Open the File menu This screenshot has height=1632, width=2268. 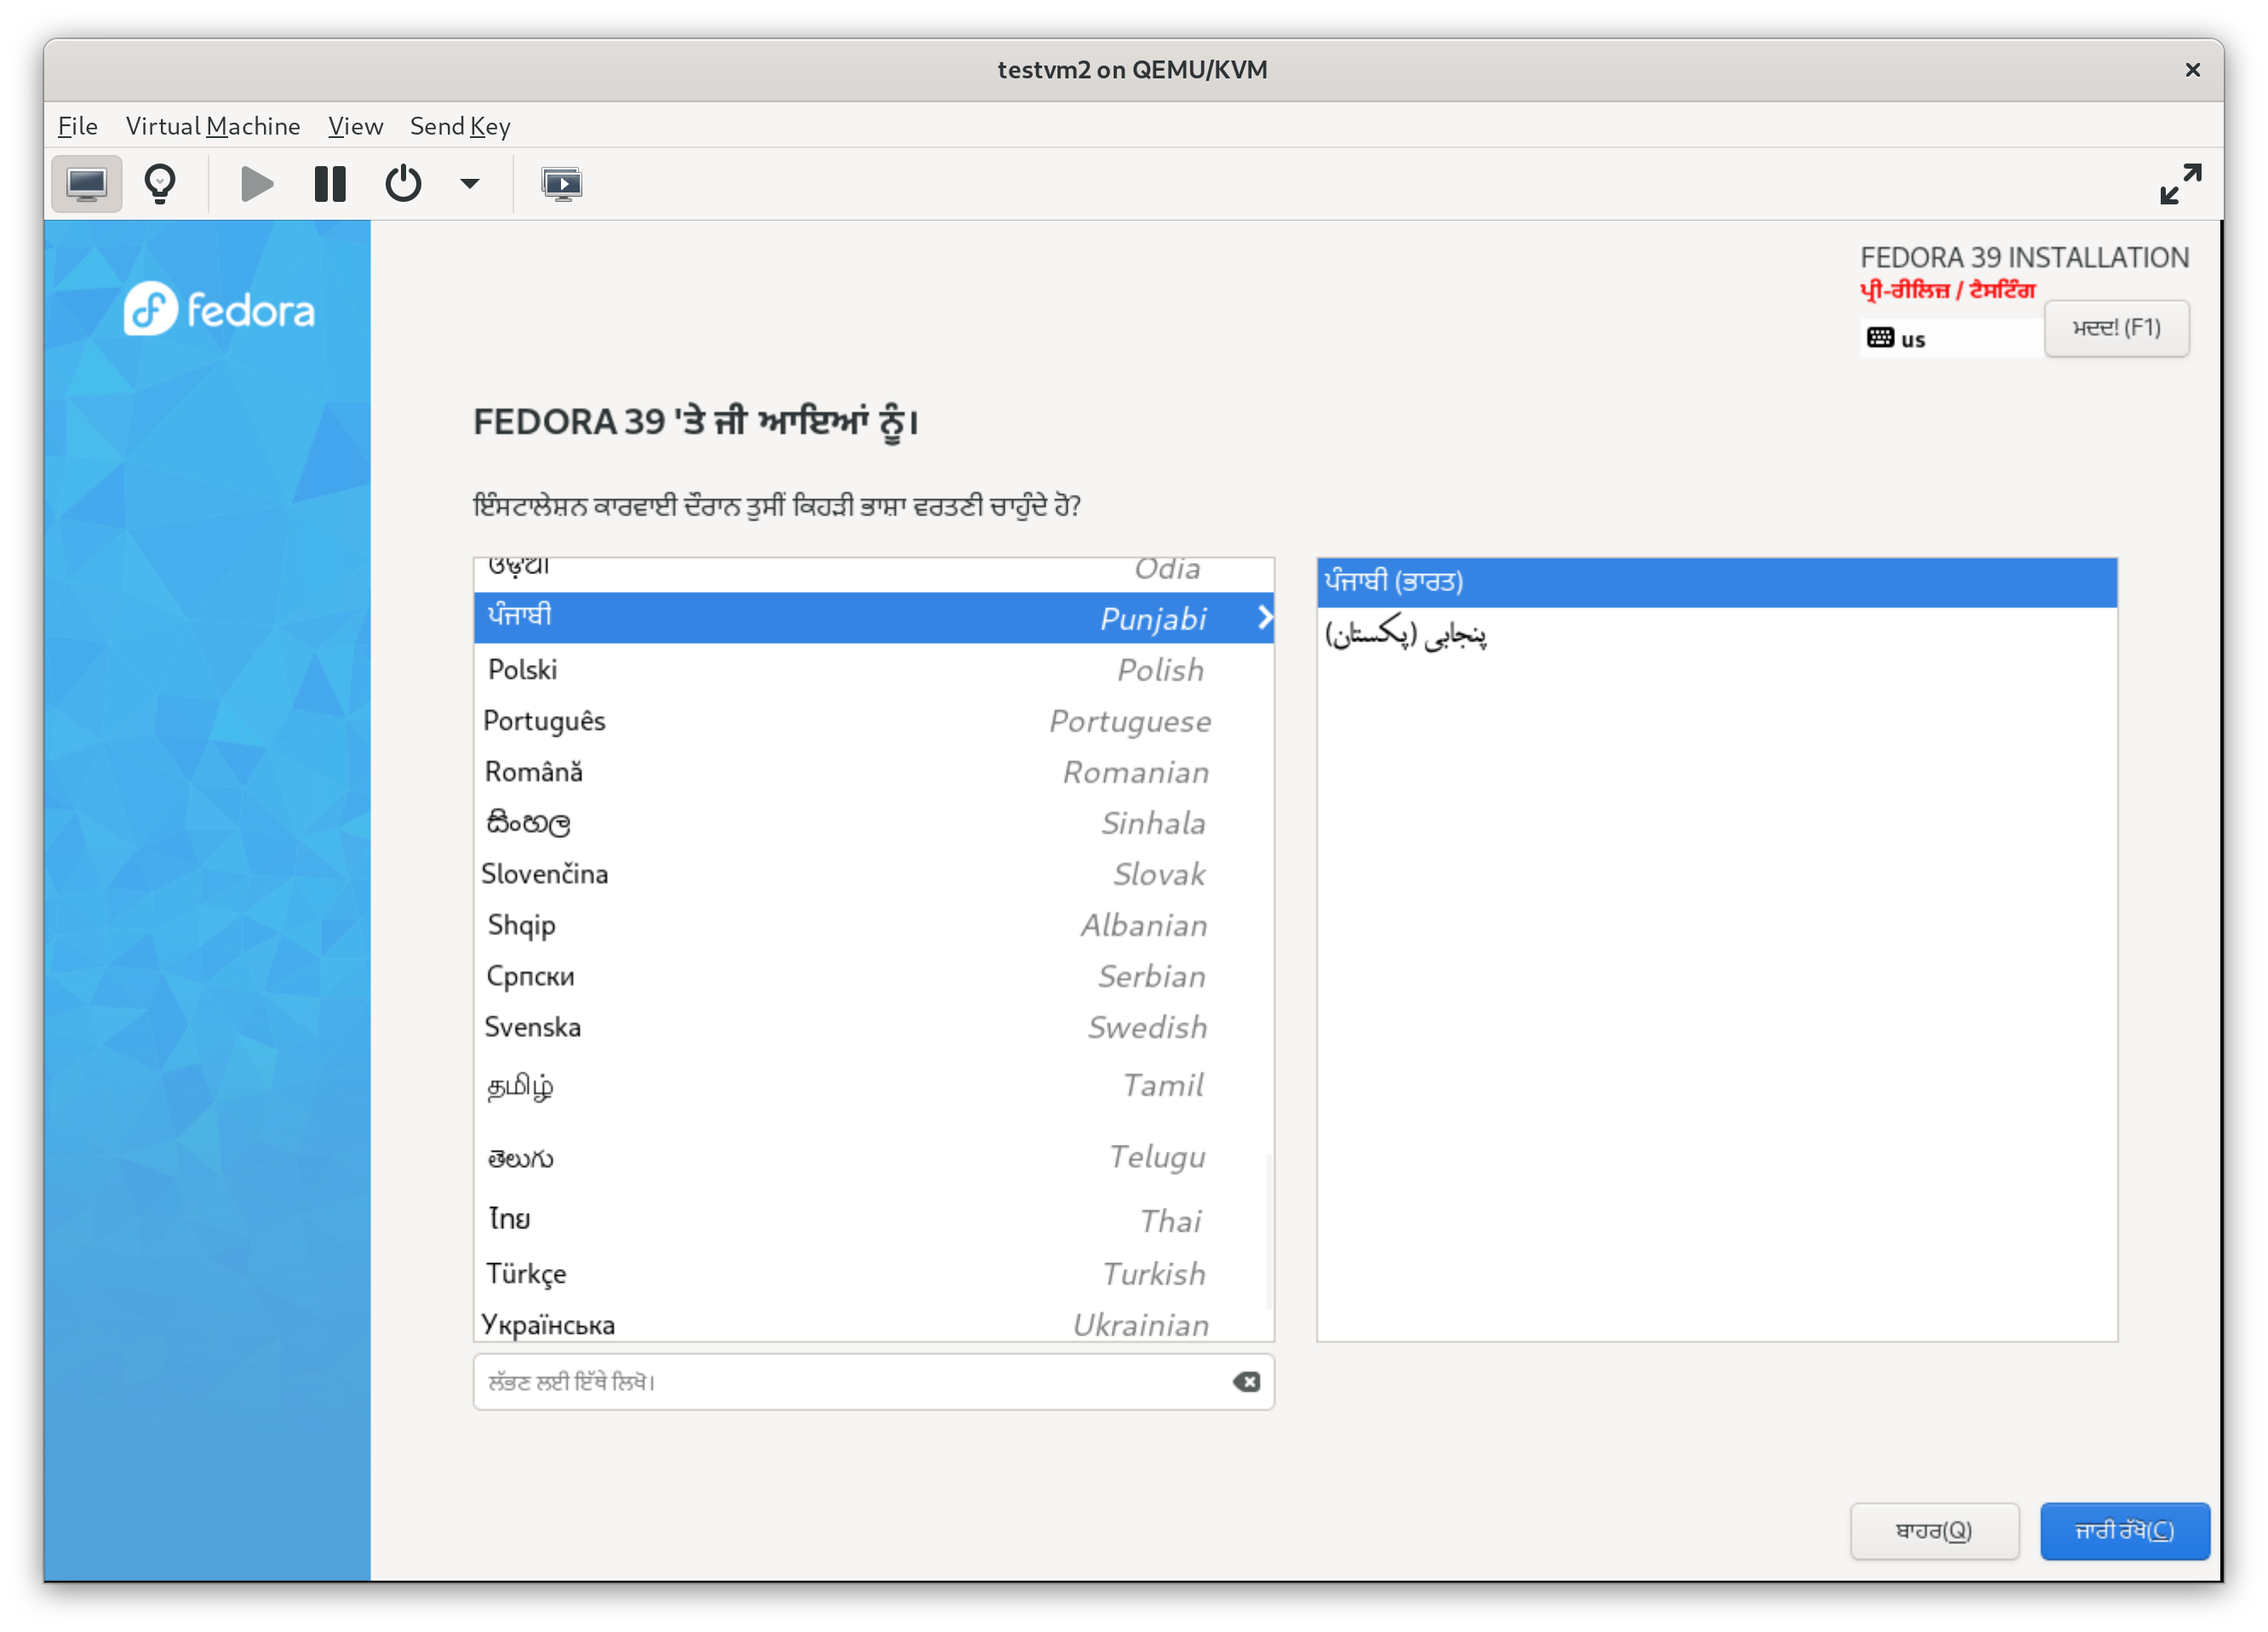78,126
